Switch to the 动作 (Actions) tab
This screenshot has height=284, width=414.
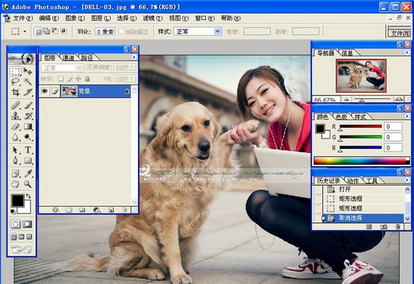353,181
